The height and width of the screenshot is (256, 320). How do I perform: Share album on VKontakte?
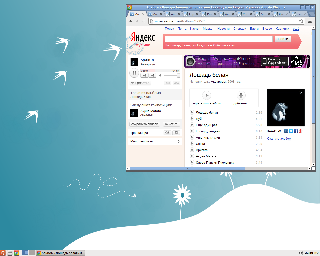(x=286, y=131)
